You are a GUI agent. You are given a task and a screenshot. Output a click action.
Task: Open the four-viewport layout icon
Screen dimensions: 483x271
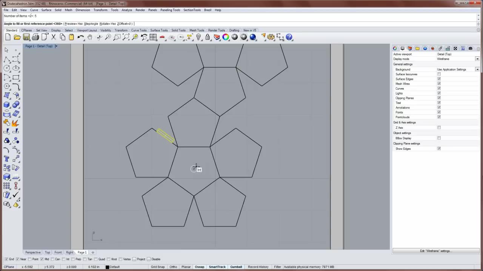(153, 37)
